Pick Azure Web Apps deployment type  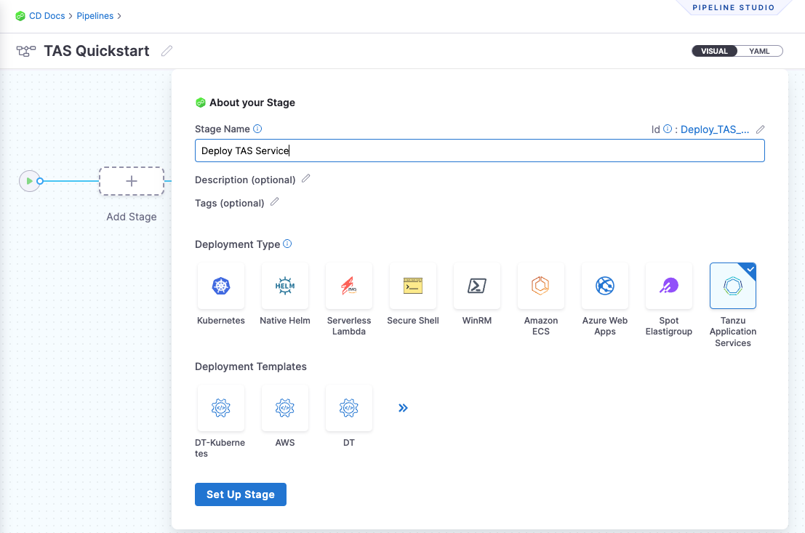click(605, 286)
